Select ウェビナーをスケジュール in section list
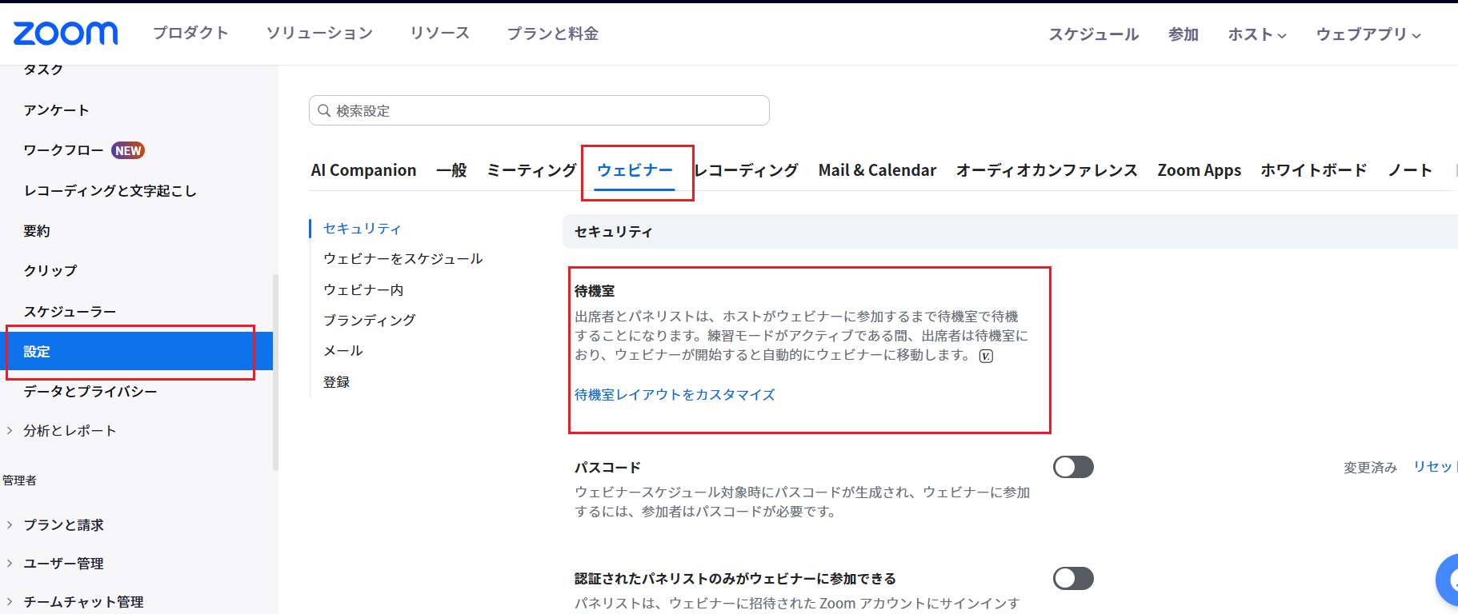The image size is (1458, 614). point(403,259)
